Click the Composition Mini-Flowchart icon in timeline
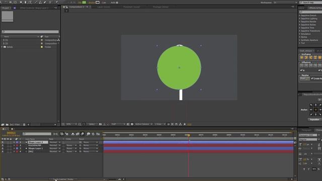 [56, 134]
